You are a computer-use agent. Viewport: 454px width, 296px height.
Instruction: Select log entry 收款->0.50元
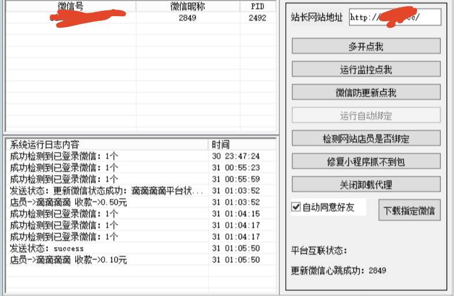tap(141, 202)
